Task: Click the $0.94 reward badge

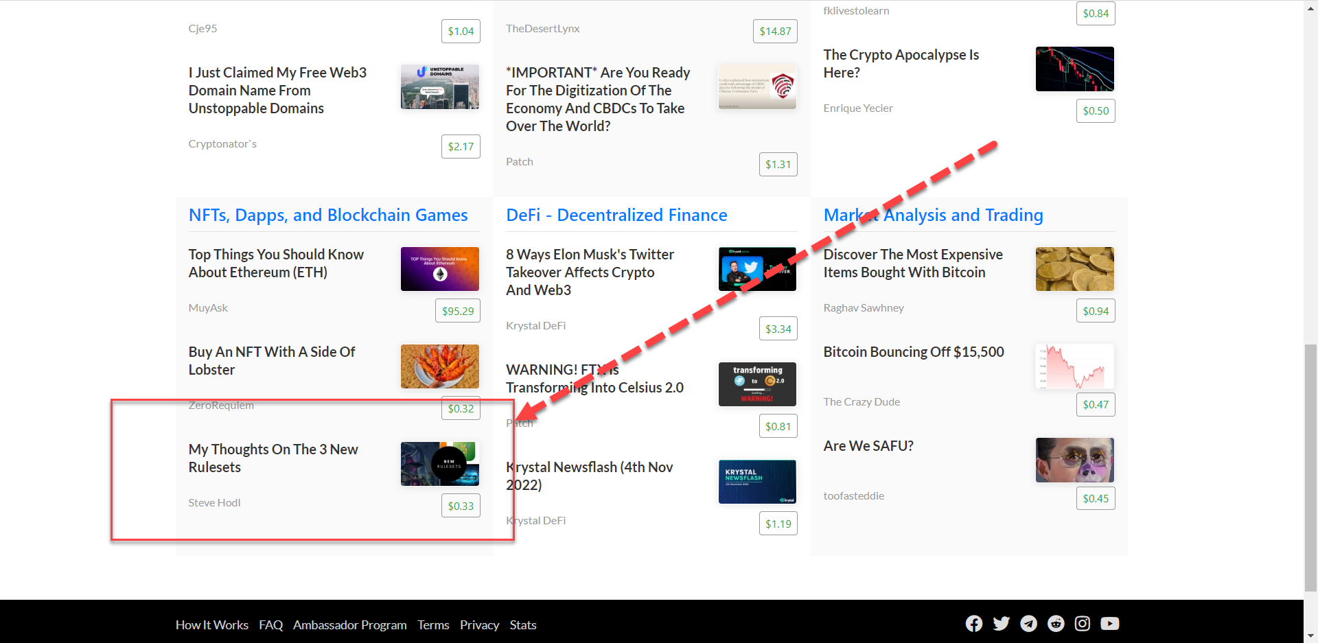Action: (x=1096, y=311)
